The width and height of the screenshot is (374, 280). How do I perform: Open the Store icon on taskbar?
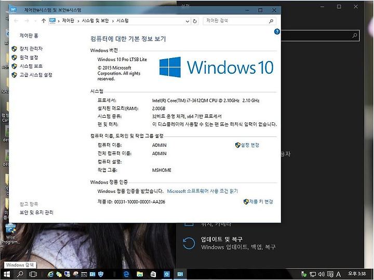click(153, 274)
